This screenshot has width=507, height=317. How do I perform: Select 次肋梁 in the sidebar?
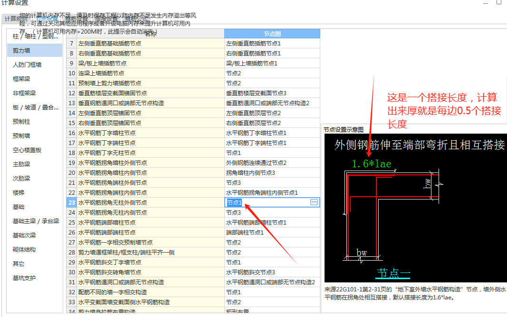(x=35, y=178)
